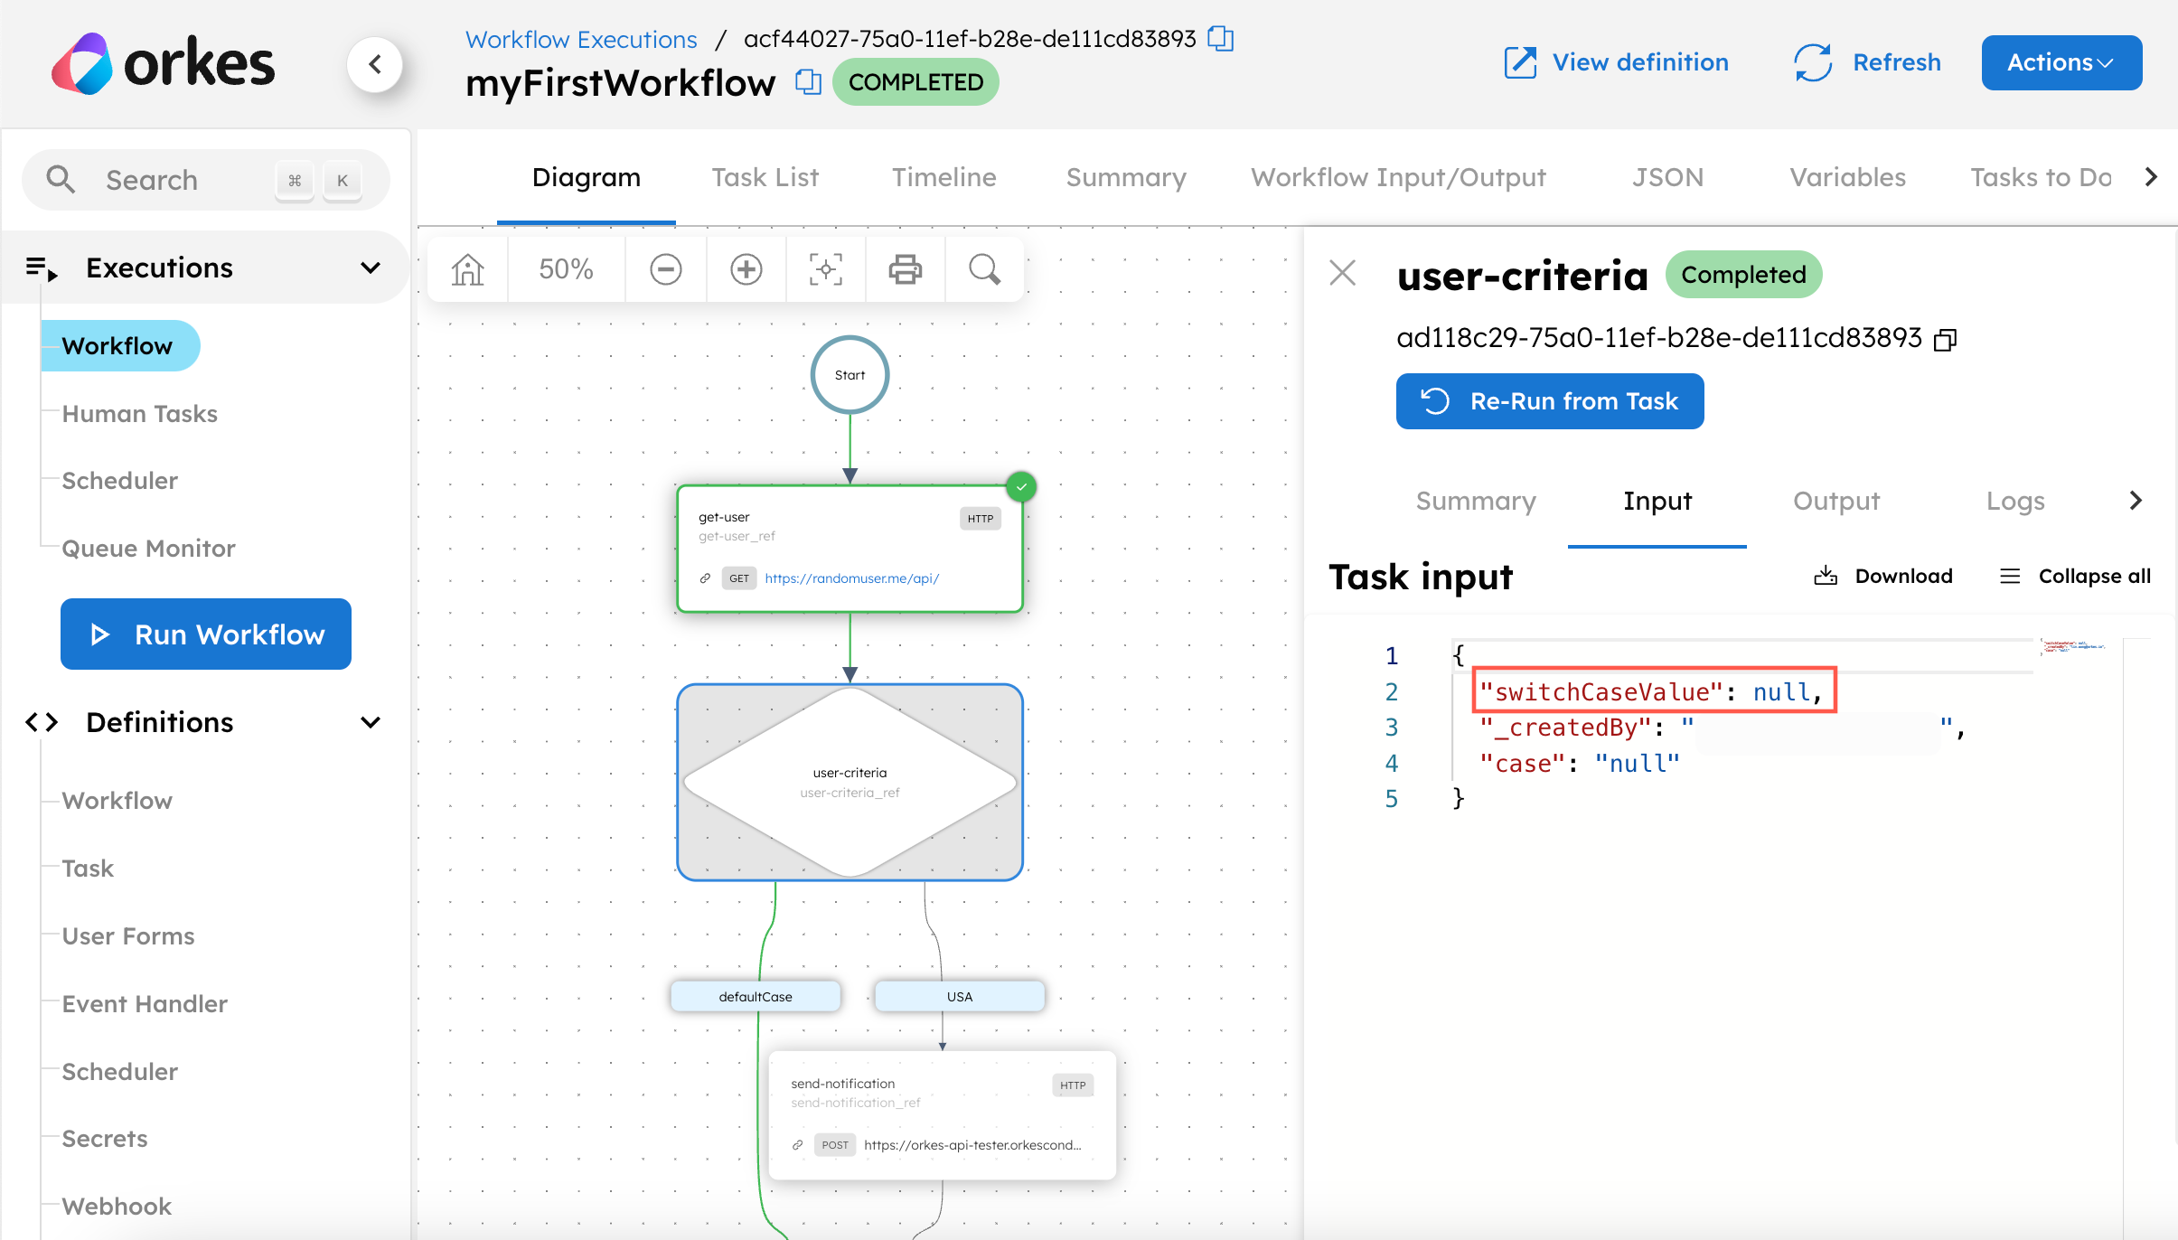Open the Tasks to Do tab
This screenshot has width=2178, height=1240.
pyautogui.click(x=2042, y=177)
